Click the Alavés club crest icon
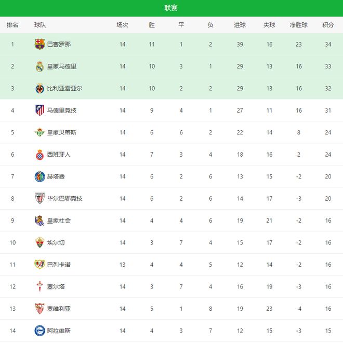The height and width of the screenshot is (344, 343). [x=39, y=331]
